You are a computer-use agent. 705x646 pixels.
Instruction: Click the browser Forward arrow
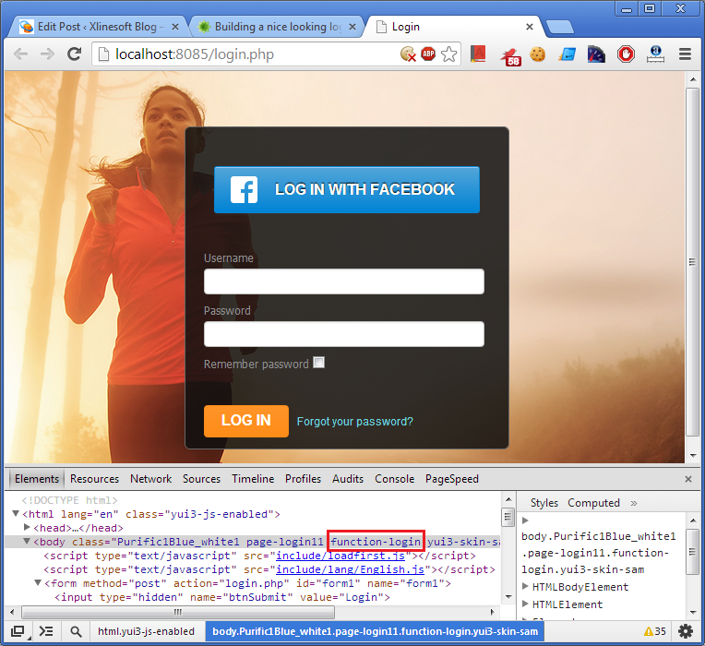point(47,54)
